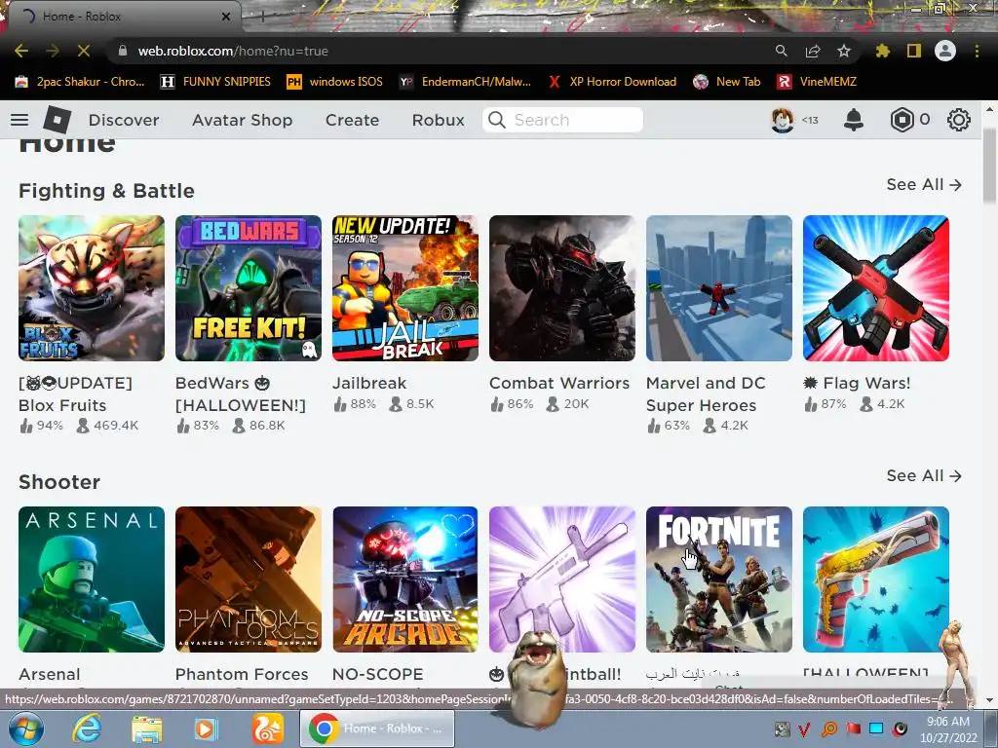Open the Chrome profile avatar icon

tap(945, 51)
